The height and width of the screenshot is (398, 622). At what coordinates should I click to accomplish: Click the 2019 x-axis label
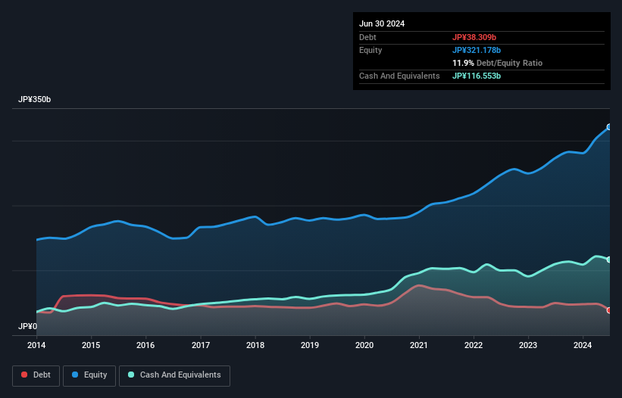310,346
